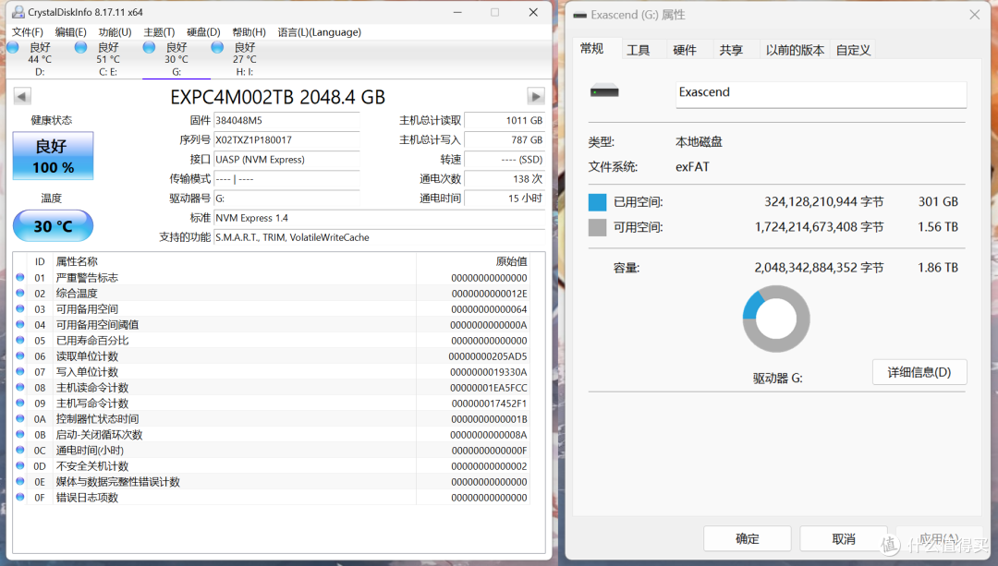Viewport: 998px width, 566px height.
Task: Open the 主题(T) menu
Action: (159, 31)
